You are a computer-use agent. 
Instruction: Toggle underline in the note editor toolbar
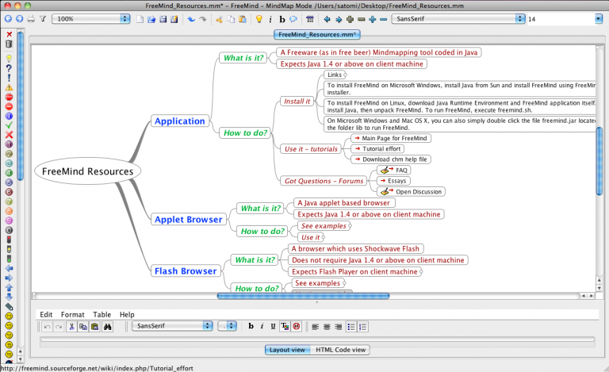(273, 326)
